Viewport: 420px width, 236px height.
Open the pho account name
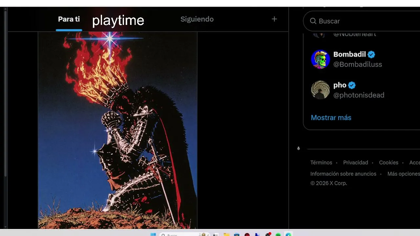coord(340,85)
